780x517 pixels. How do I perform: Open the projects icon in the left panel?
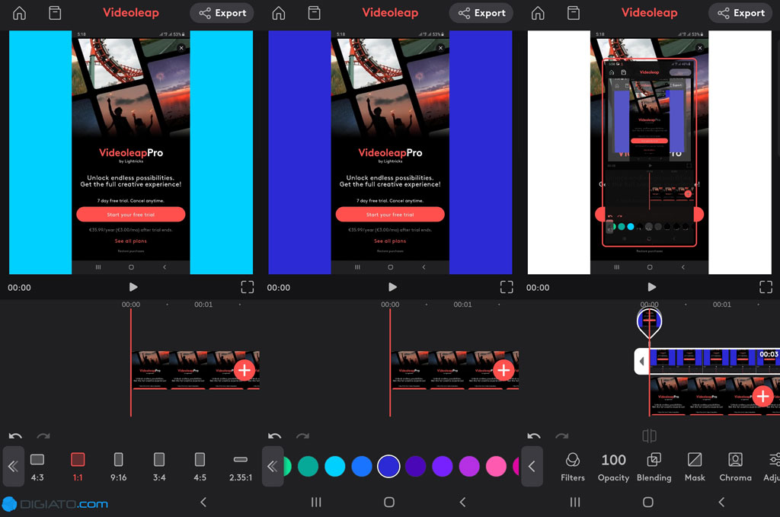[55, 13]
